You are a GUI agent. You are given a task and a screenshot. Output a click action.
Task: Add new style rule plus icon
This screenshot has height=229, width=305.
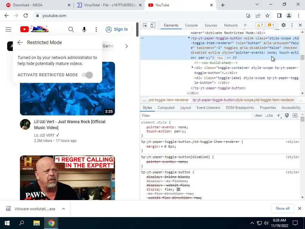(279, 115)
